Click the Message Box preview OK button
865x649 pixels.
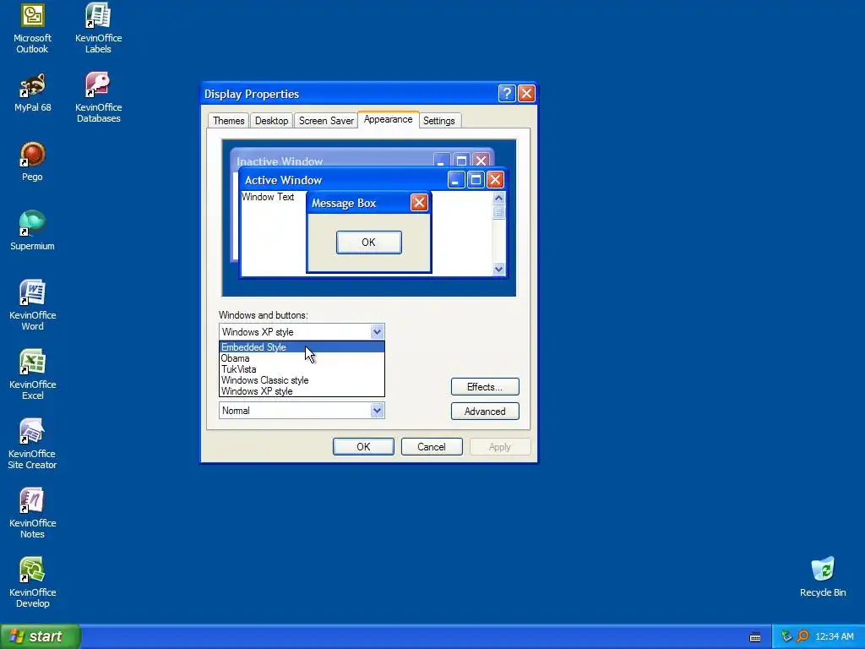368,243
